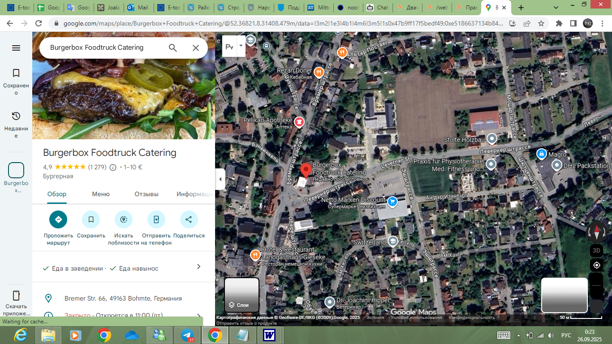Click the burger photo of the place
The image size is (612, 344).
coord(124,85)
